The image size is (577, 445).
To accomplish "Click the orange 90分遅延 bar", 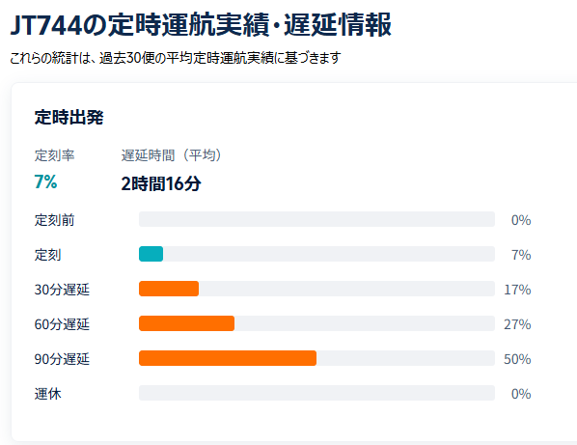I will 228,358.
